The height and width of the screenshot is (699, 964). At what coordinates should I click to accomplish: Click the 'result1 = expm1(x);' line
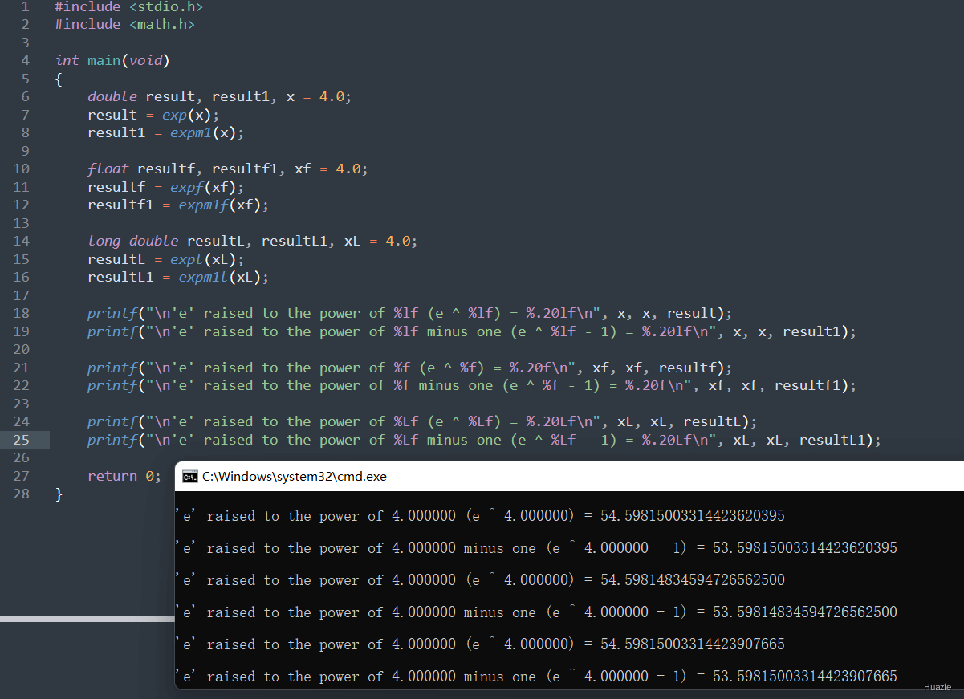click(165, 132)
